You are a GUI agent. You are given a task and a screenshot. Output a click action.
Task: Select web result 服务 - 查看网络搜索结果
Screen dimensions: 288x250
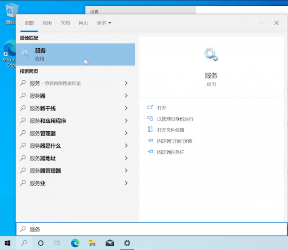(x=75, y=83)
